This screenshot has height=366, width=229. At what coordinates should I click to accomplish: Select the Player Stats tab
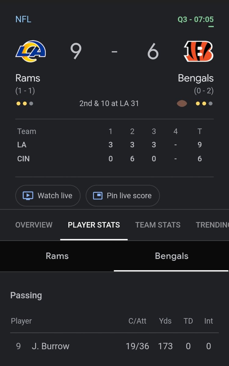point(94,225)
